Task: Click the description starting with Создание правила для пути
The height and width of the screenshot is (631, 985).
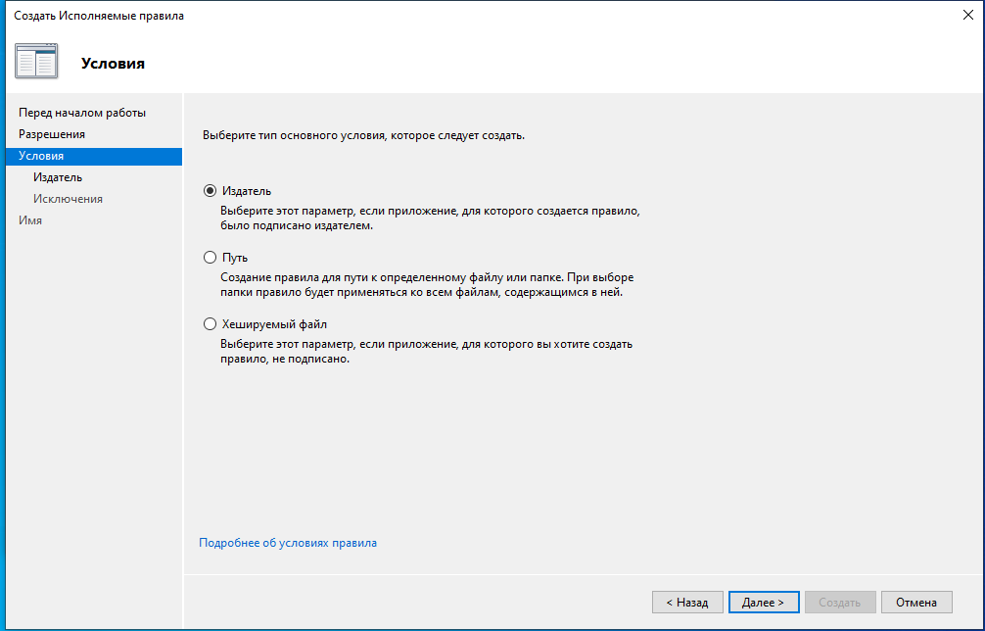Action: coord(427,285)
